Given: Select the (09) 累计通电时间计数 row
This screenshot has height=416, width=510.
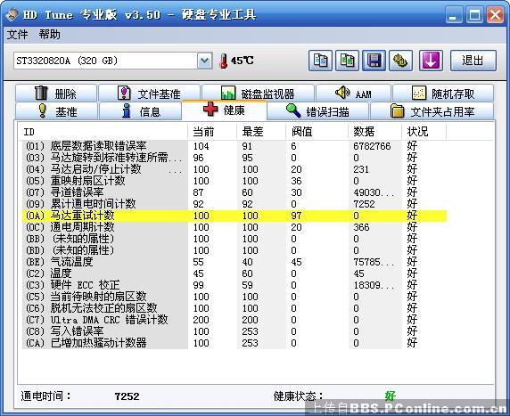Looking at the screenshot, I should click(234, 204).
